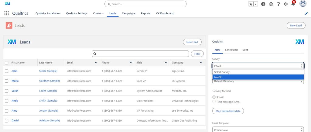Open the Email Template Create New dropdown

tap(258, 130)
